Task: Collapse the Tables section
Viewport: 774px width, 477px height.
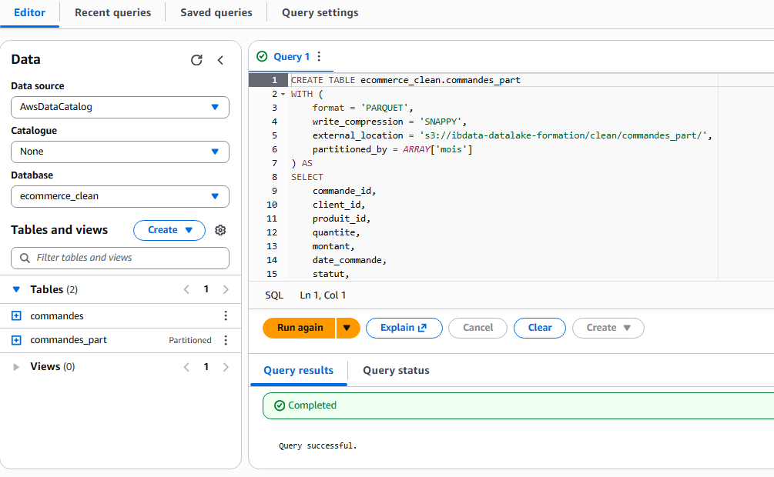Action: (16, 289)
